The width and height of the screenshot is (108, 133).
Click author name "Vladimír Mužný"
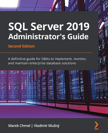pyautogui.click(x=47, y=126)
